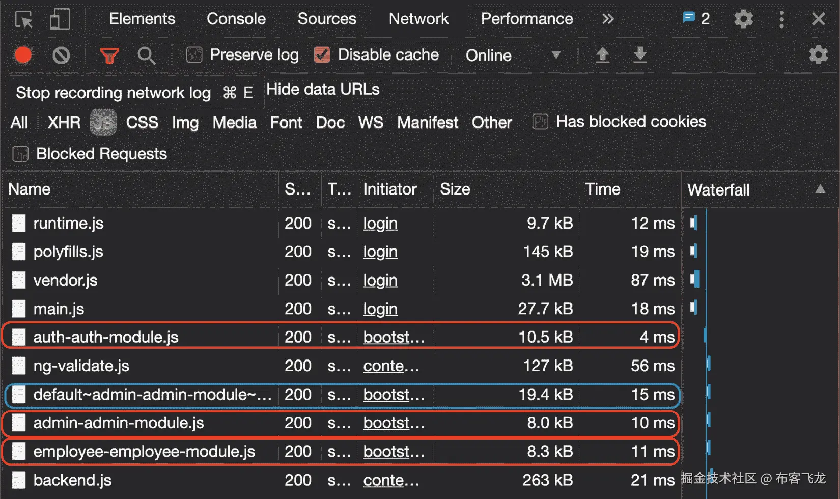The width and height of the screenshot is (840, 499).
Task: Clear the network log
Action: pyautogui.click(x=61, y=56)
